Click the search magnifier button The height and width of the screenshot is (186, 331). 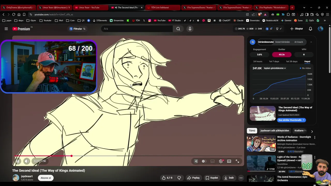(178, 29)
